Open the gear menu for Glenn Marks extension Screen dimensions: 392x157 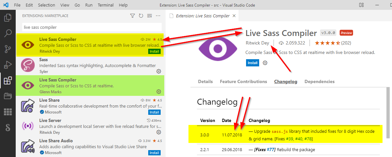(158, 91)
